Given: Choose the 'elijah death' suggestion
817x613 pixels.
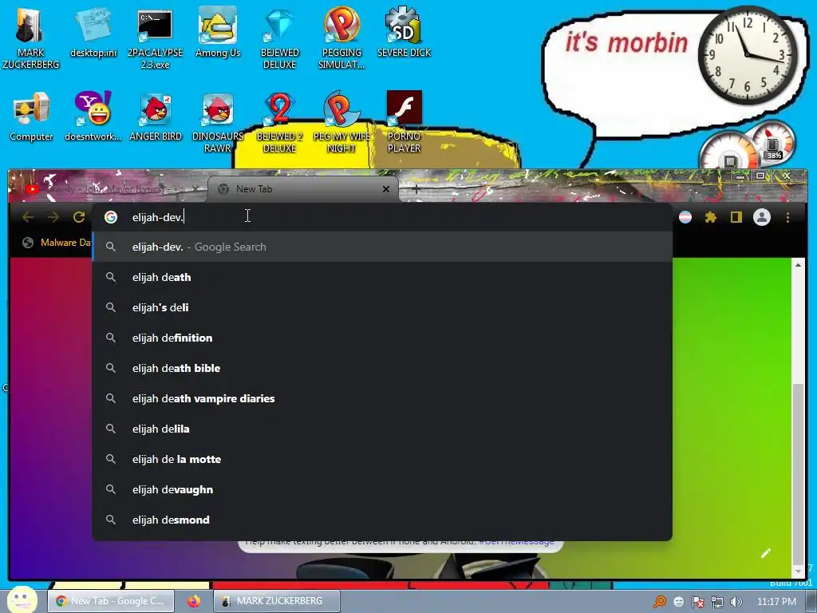Looking at the screenshot, I should point(382,277).
